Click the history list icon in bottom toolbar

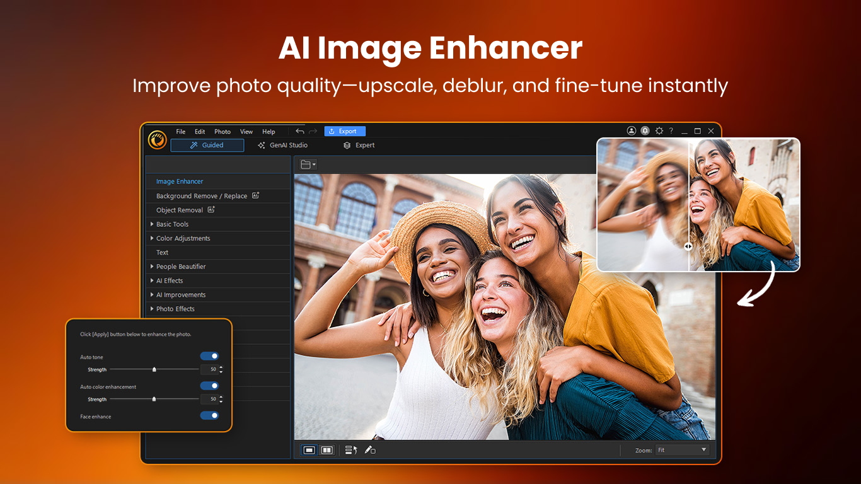351,450
